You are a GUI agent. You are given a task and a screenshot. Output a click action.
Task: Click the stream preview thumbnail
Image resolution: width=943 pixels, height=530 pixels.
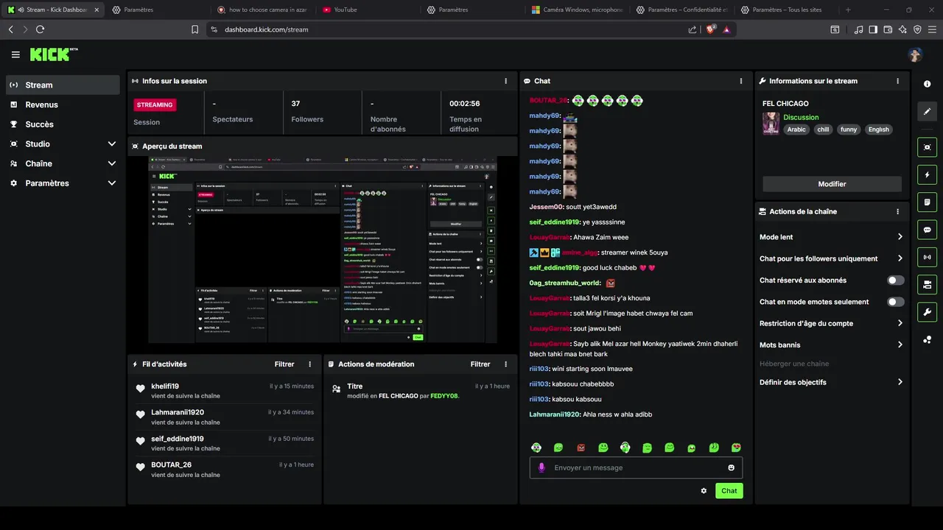point(323,250)
